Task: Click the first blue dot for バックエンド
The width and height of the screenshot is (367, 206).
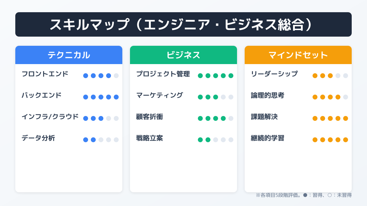Action: [86, 97]
